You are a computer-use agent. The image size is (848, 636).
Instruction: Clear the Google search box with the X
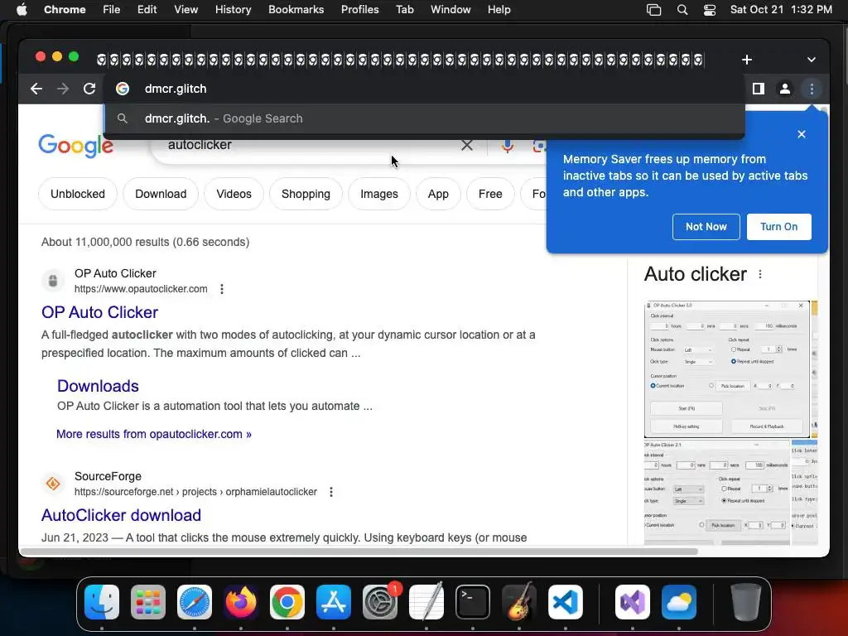coord(467,145)
